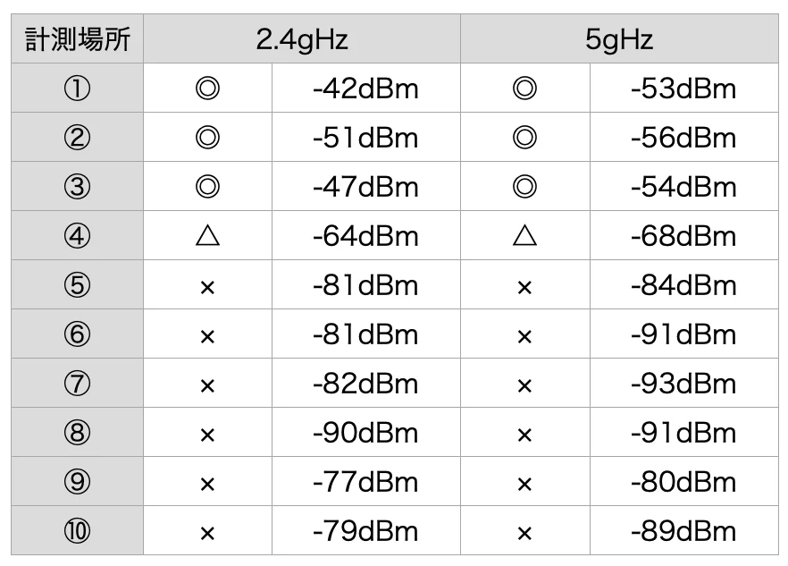Click the triangle symbol in the 2.4gHz column

tap(207, 236)
